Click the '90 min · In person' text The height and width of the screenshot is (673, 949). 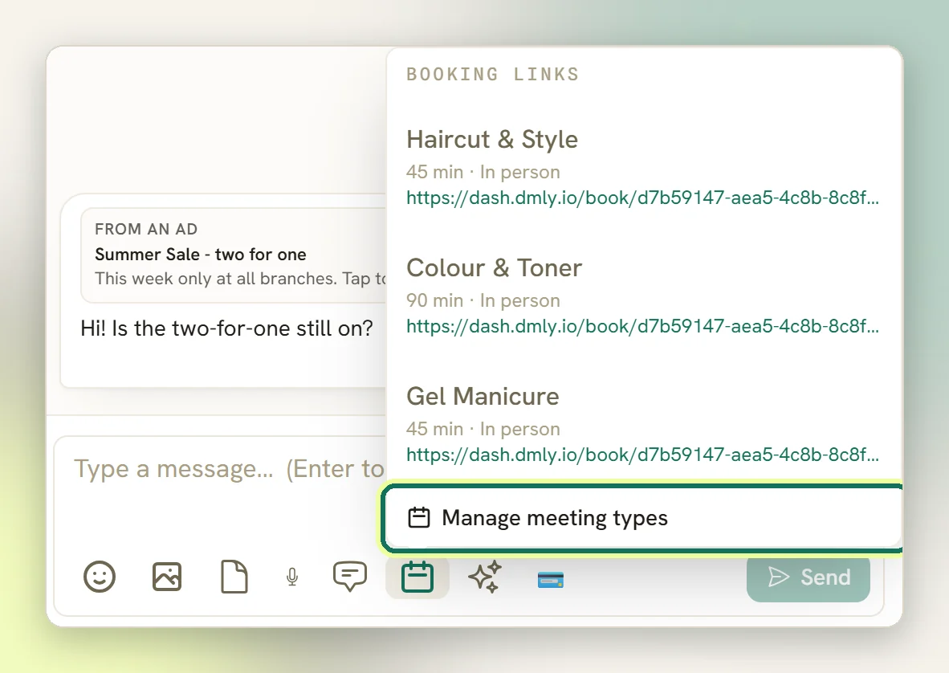coord(483,301)
